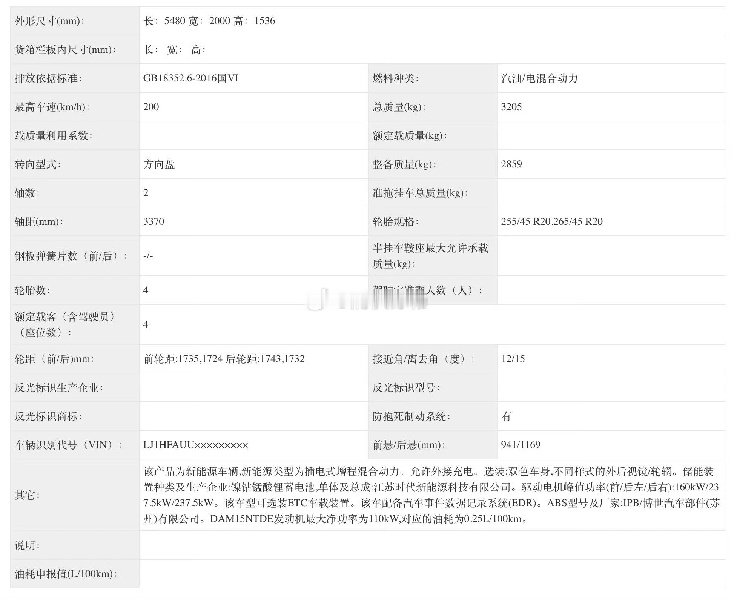Select the ABS value 有
This screenshot has width=734, height=599.
tap(507, 416)
